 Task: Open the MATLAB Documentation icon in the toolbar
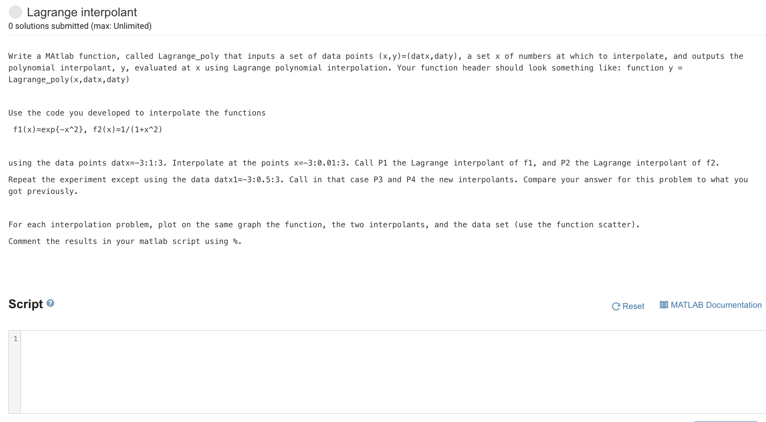pyautogui.click(x=664, y=305)
